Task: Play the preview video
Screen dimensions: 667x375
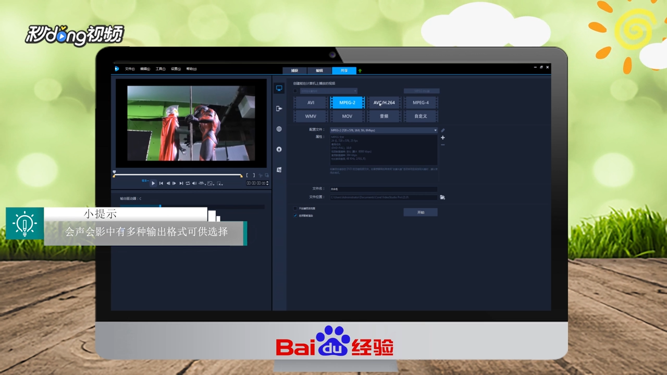Action: tap(153, 183)
